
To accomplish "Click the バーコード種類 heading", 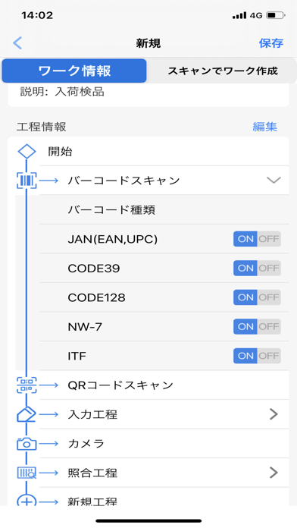I will [x=111, y=210].
